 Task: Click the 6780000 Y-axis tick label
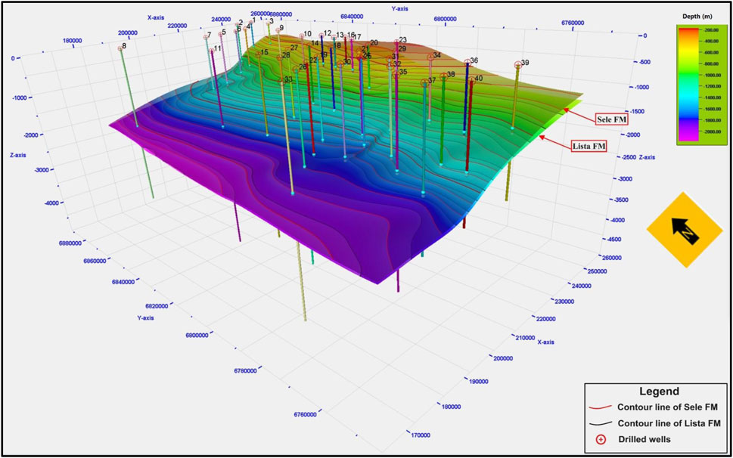coord(245,370)
